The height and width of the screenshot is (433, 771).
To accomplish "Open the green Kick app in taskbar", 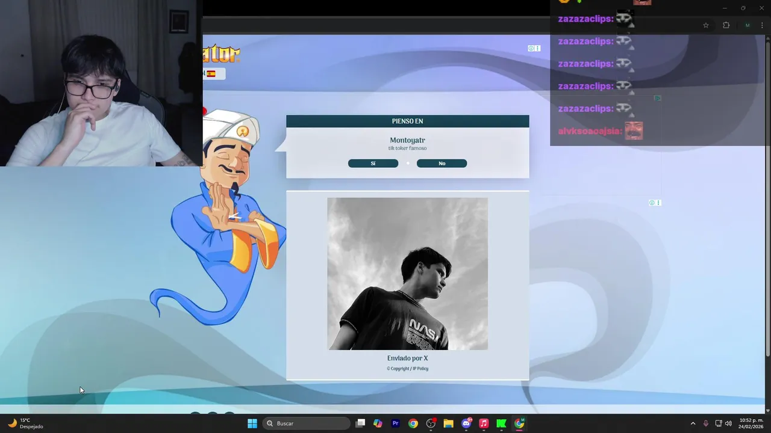I will coord(501,423).
